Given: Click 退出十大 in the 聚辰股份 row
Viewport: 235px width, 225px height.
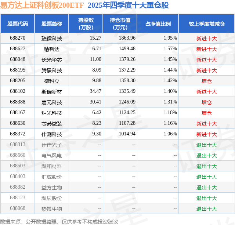Looking at the screenshot, I should tap(207, 198).
